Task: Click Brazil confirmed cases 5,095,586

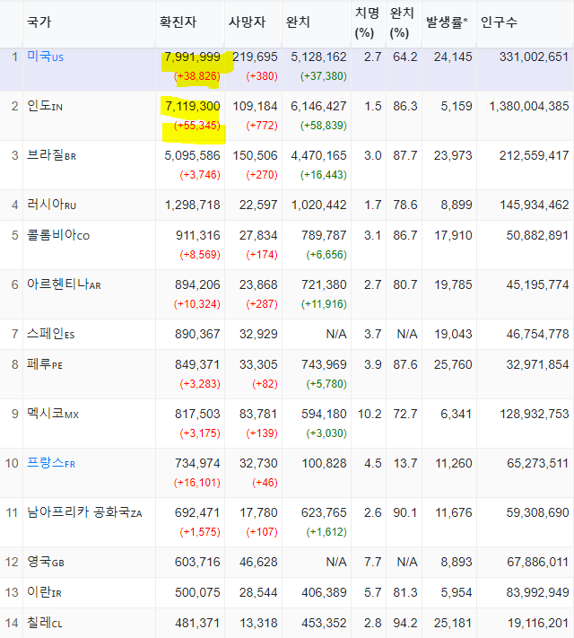Action: click(192, 155)
